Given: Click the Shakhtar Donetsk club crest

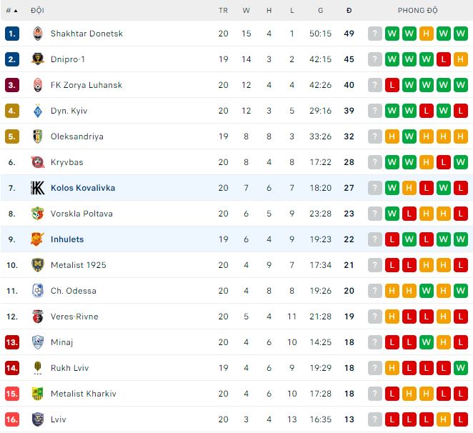Looking at the screenshot, I should point(38,34).
